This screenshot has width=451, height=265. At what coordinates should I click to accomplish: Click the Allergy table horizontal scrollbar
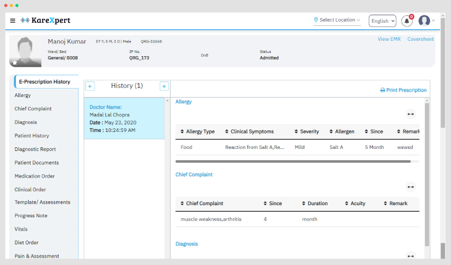coord(293,162)
